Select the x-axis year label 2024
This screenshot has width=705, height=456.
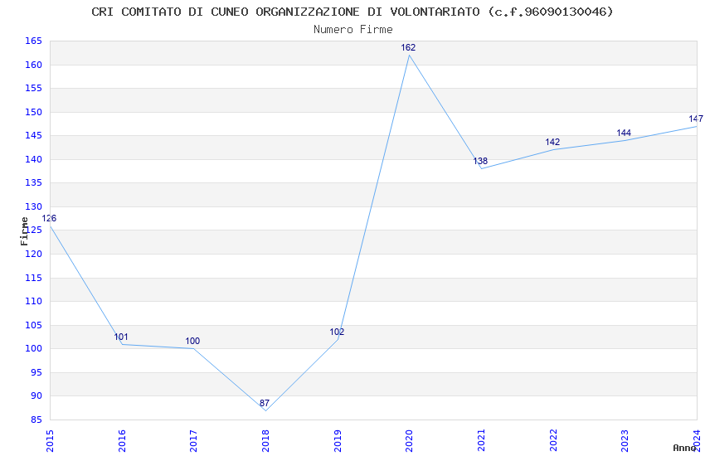tap(697, 441)
